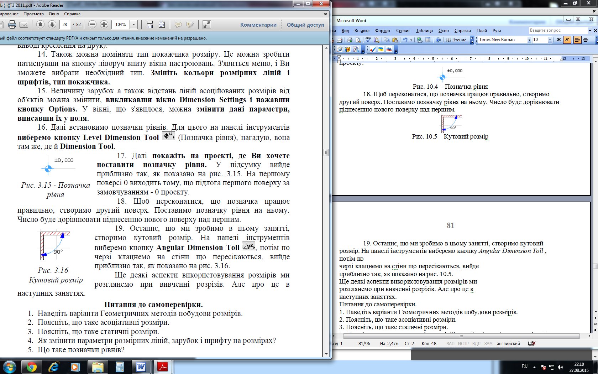Toggle center alignment in Word
Image resolution: width=598 pixels, height=374 pixels.
pyautogui.click(x=586, y=40)
